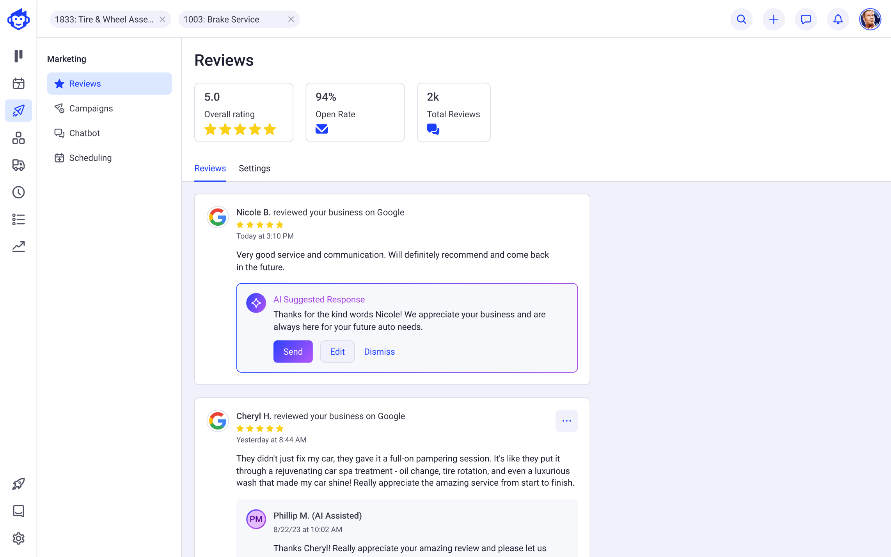Open notifications bell icon
This screenshot has height=557, width=891.
[838, 19]
